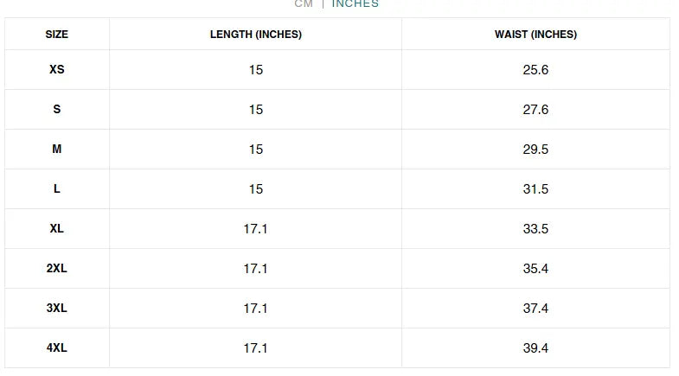The width and height of the screenshot is (679, 376).
Task: Click the SIZE column header
Action: click(57, 35)
